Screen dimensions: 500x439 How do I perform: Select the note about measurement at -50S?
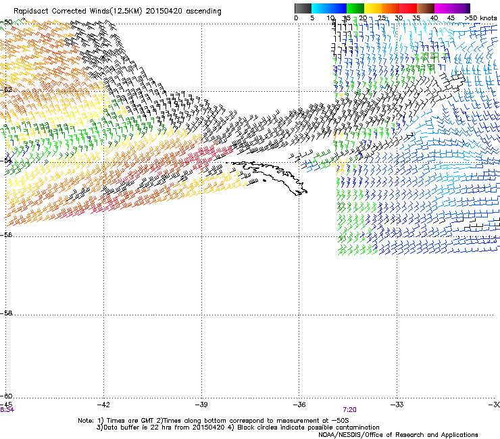253,421
